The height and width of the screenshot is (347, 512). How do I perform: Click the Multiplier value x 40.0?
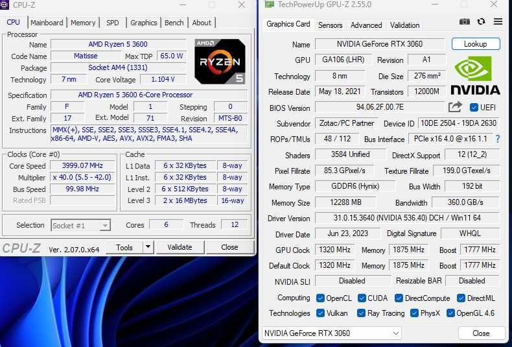click(82, 178)
